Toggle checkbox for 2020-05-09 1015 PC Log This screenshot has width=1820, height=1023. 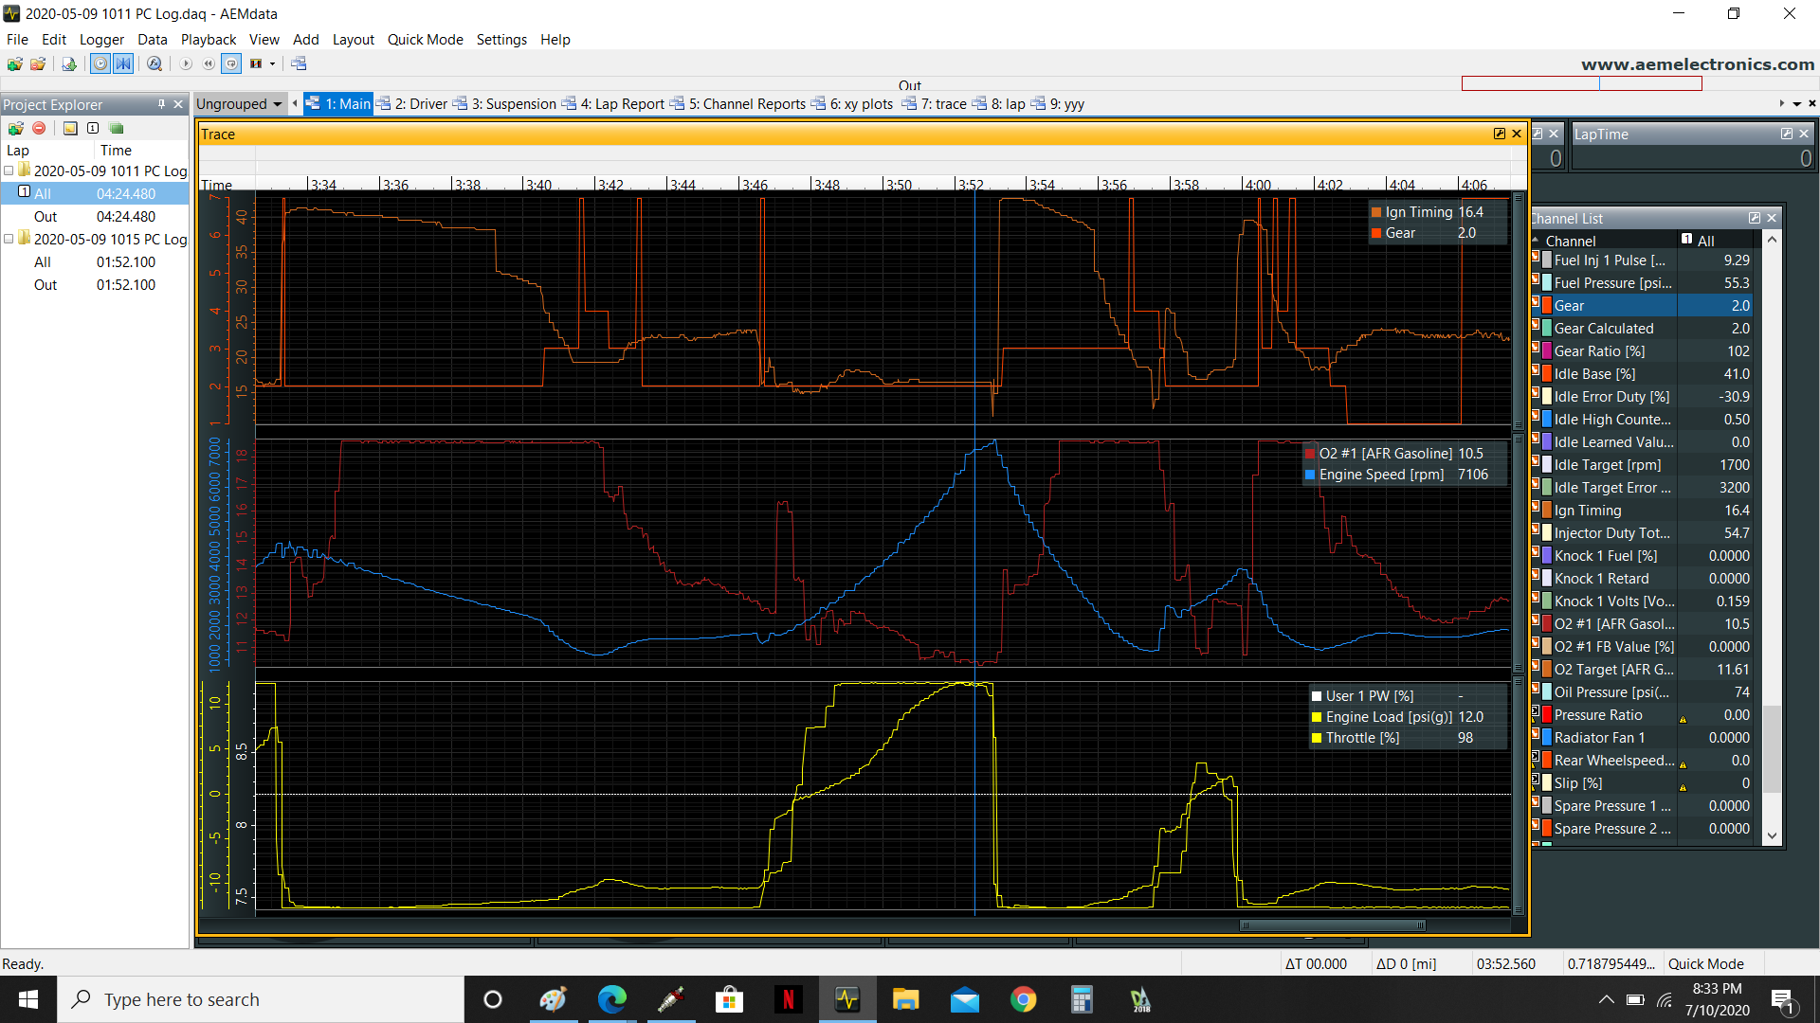tap(9, 239)
